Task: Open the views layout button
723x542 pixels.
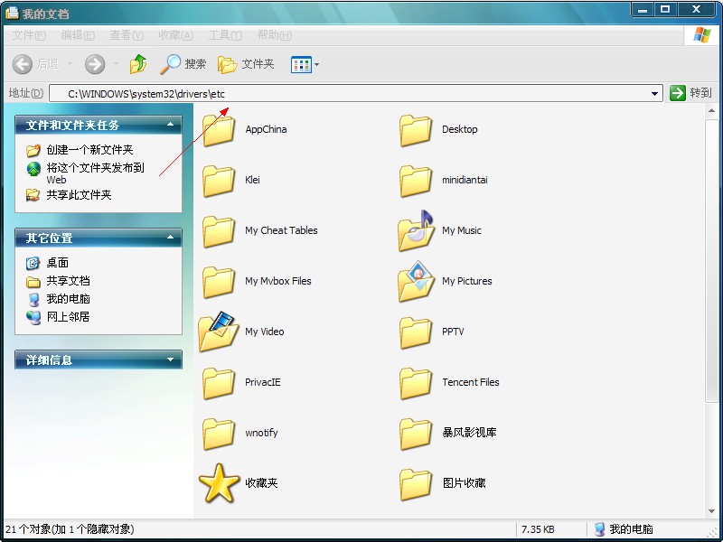Action: (301, 64)
